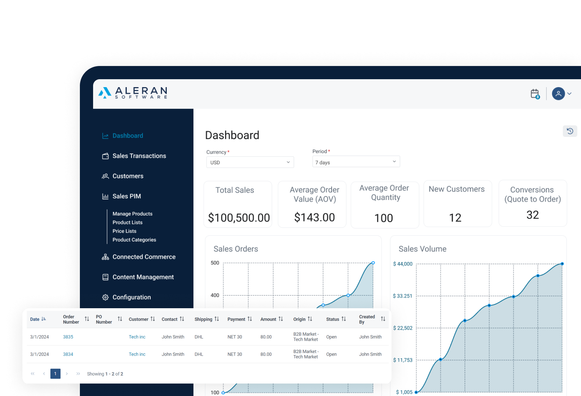Click the Conversions (Quote to Order) card
This screenshot has height=396, width=581.
pyautogui.click(x=533, y=203)
